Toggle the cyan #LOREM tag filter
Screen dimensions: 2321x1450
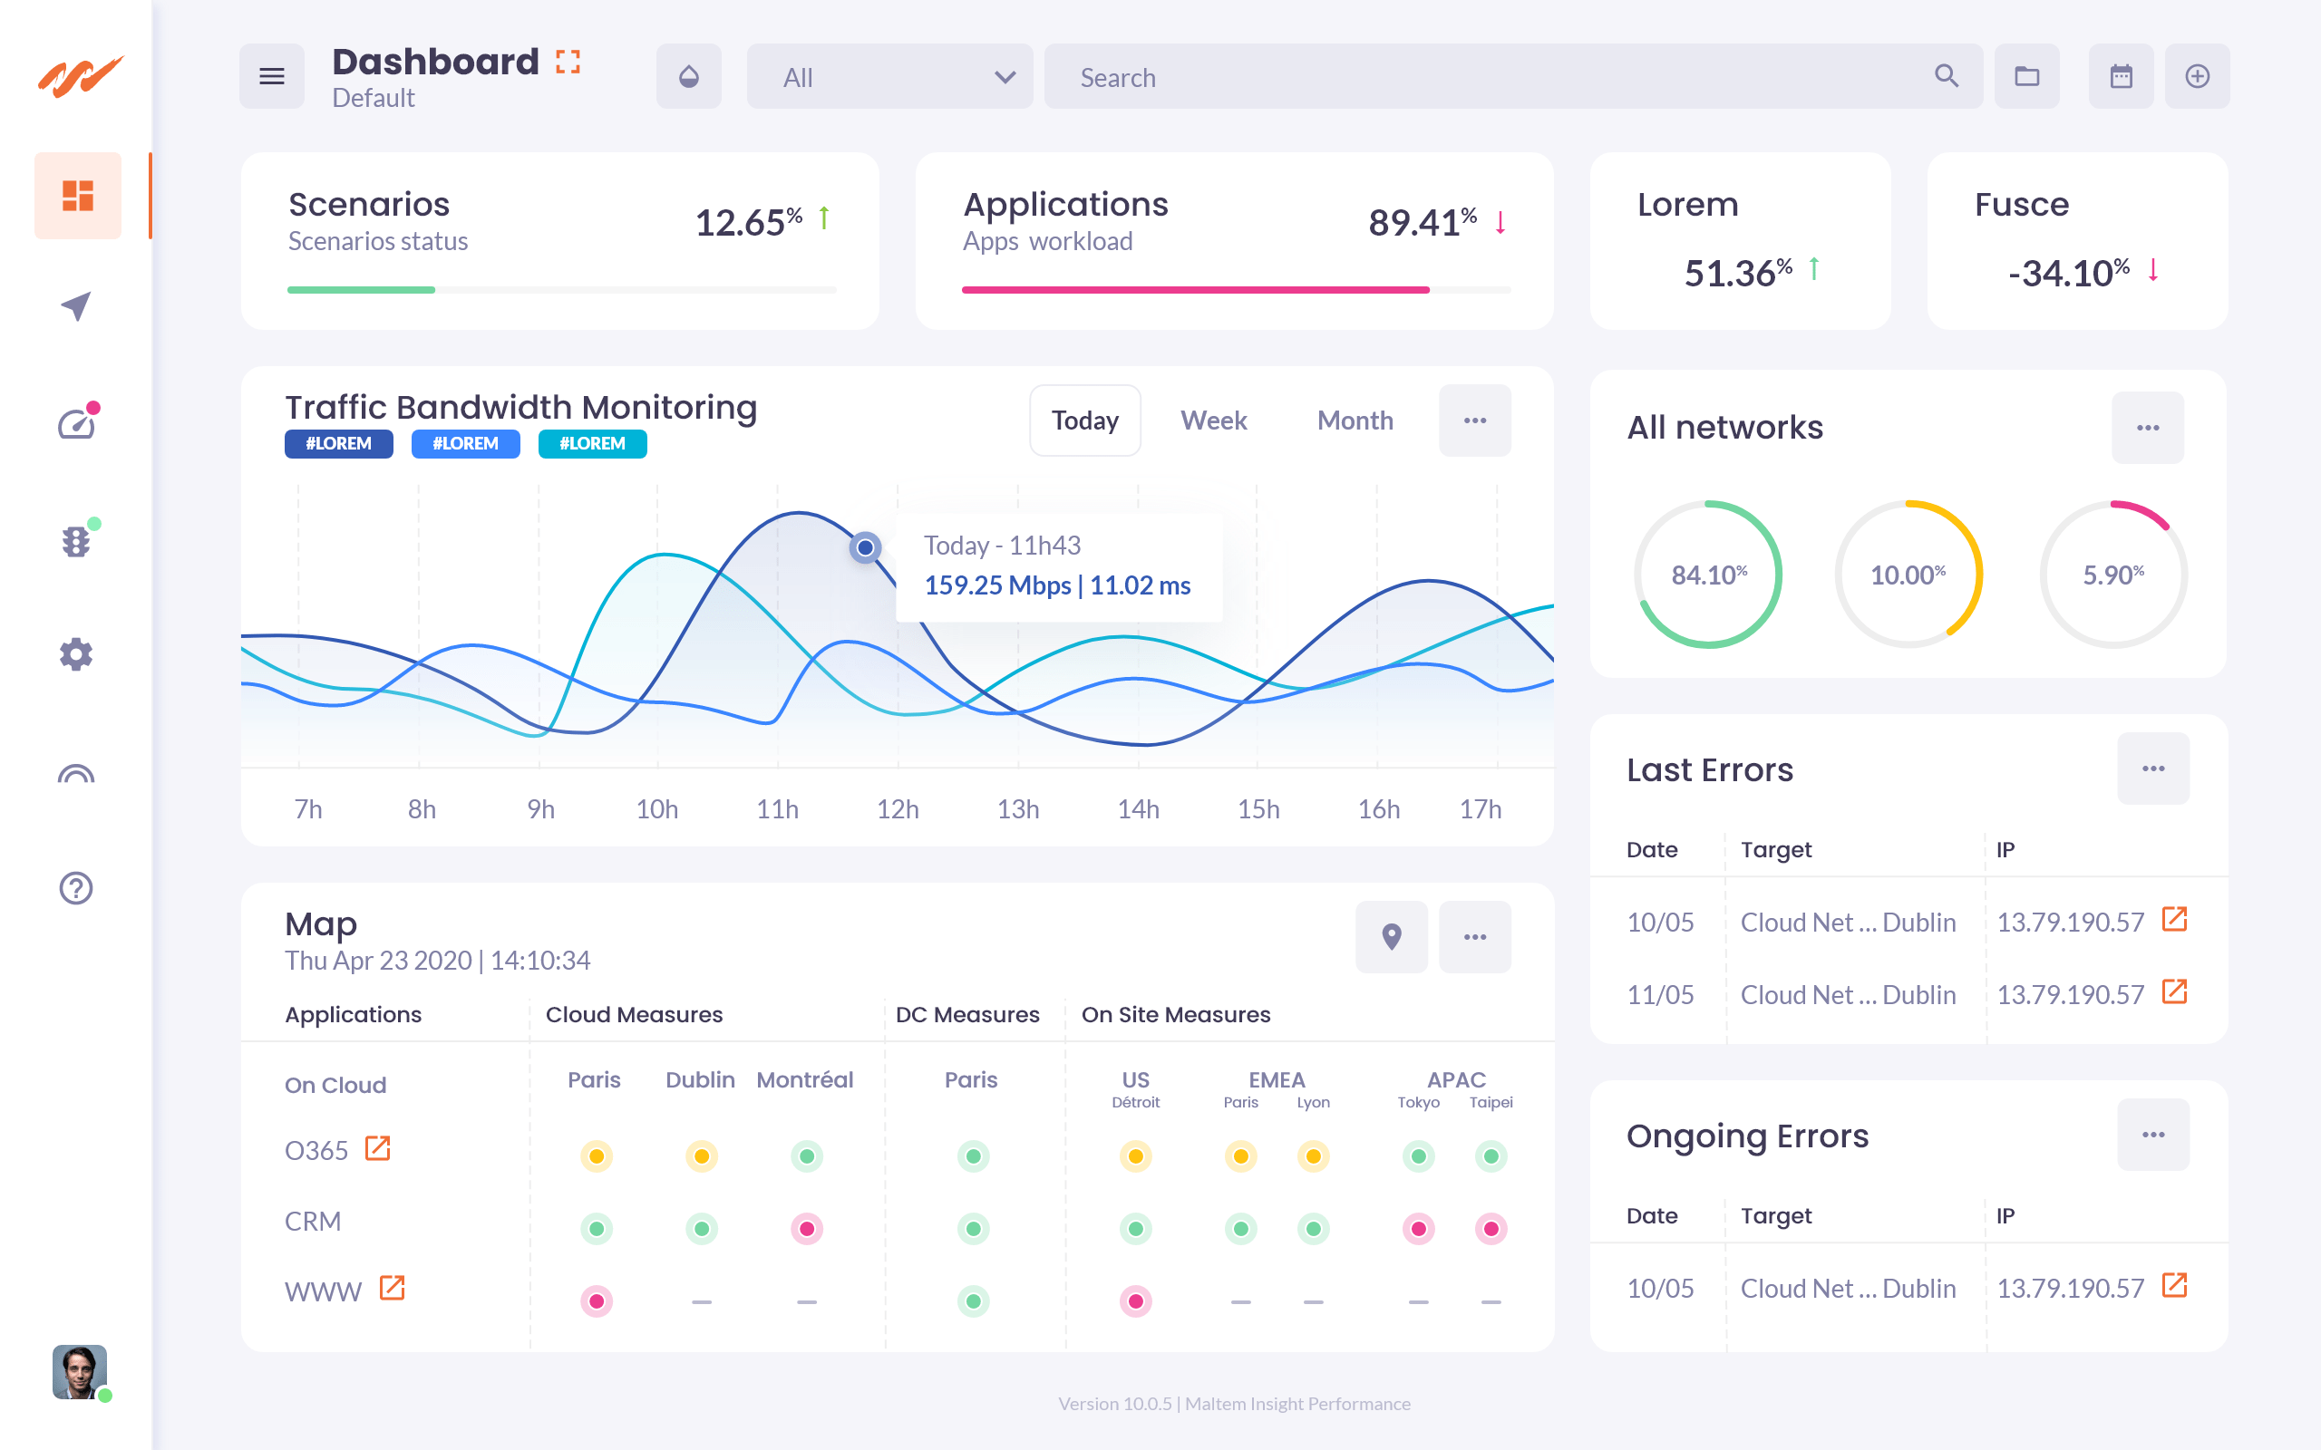coord(592,444)
